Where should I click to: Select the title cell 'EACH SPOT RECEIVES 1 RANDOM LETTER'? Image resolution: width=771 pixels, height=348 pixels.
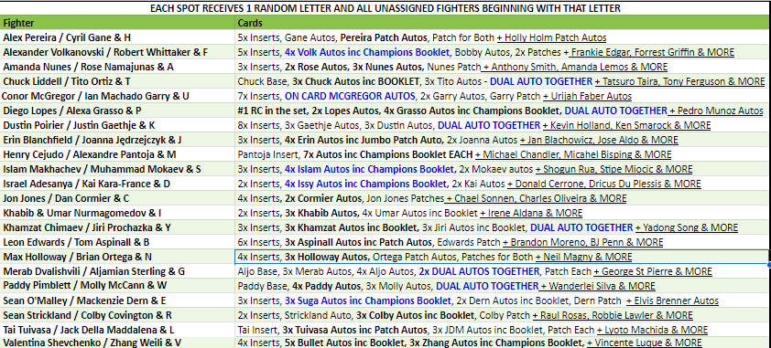[385, 8]
